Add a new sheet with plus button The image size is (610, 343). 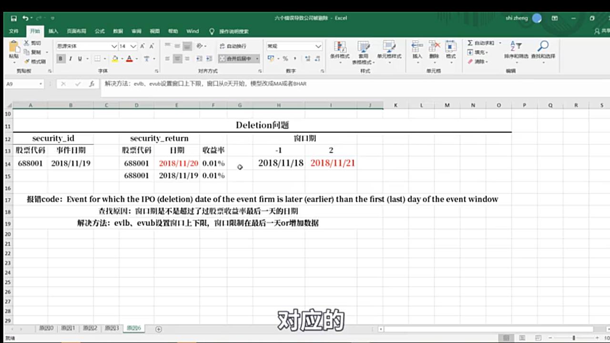click(x=159, y=329)
